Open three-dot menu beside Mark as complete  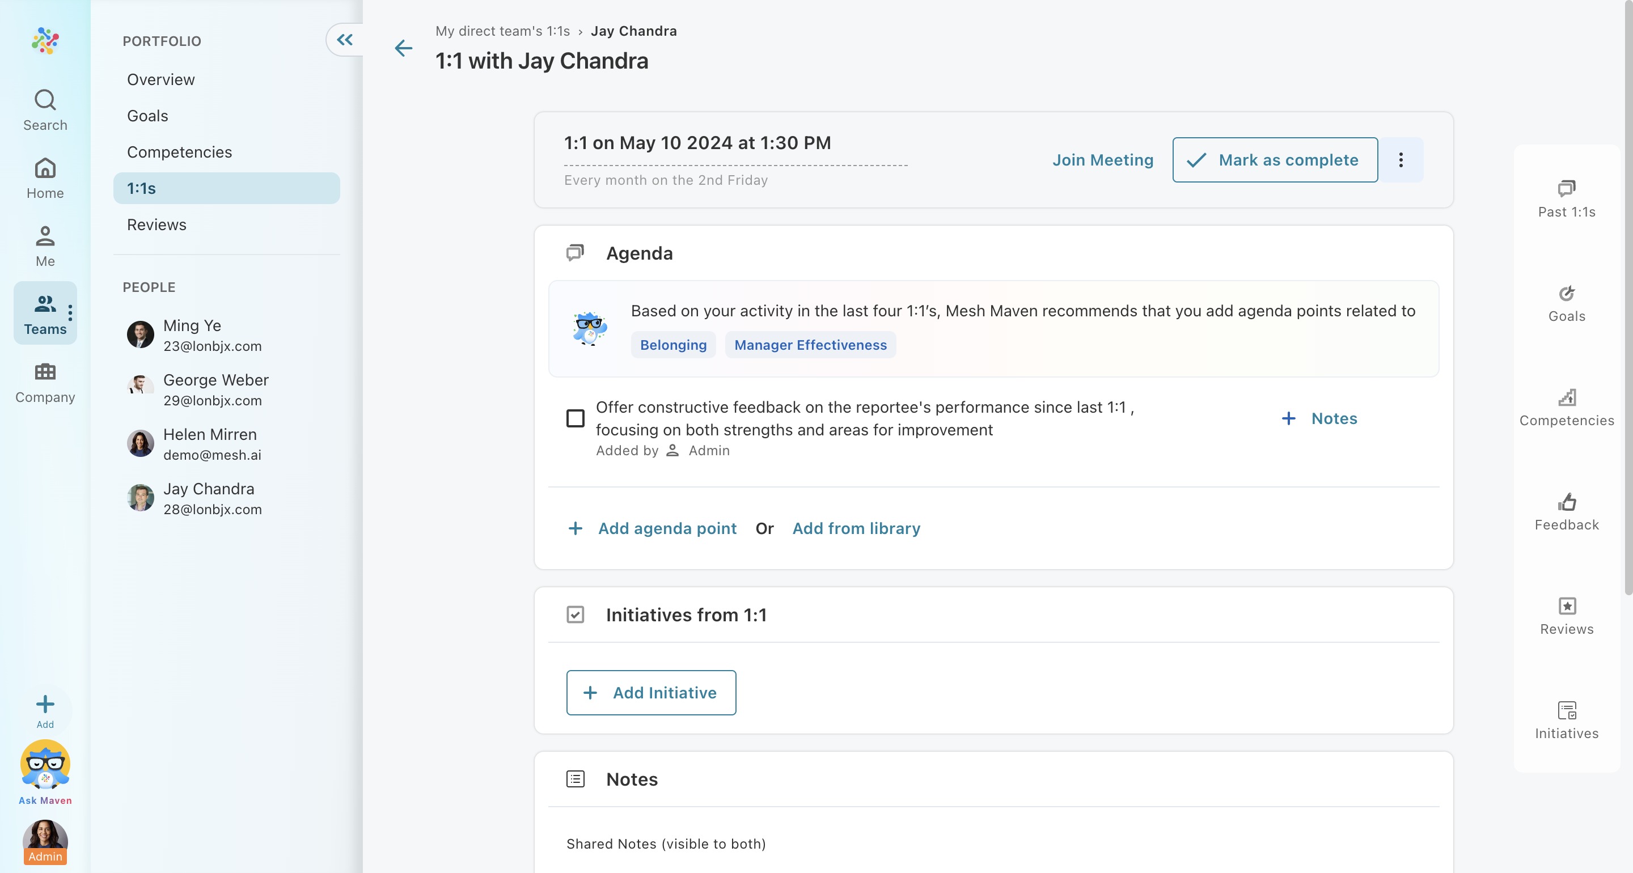click(x=1401, y=160)
